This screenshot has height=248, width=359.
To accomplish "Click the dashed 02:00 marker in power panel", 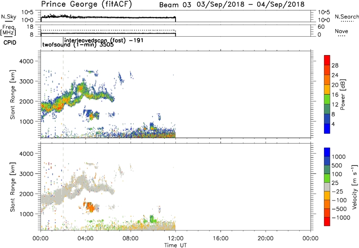I will (x=63, y=94).
